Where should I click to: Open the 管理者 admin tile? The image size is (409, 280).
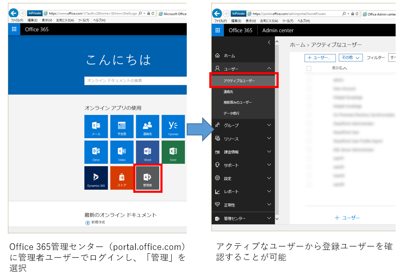[147, 178]
